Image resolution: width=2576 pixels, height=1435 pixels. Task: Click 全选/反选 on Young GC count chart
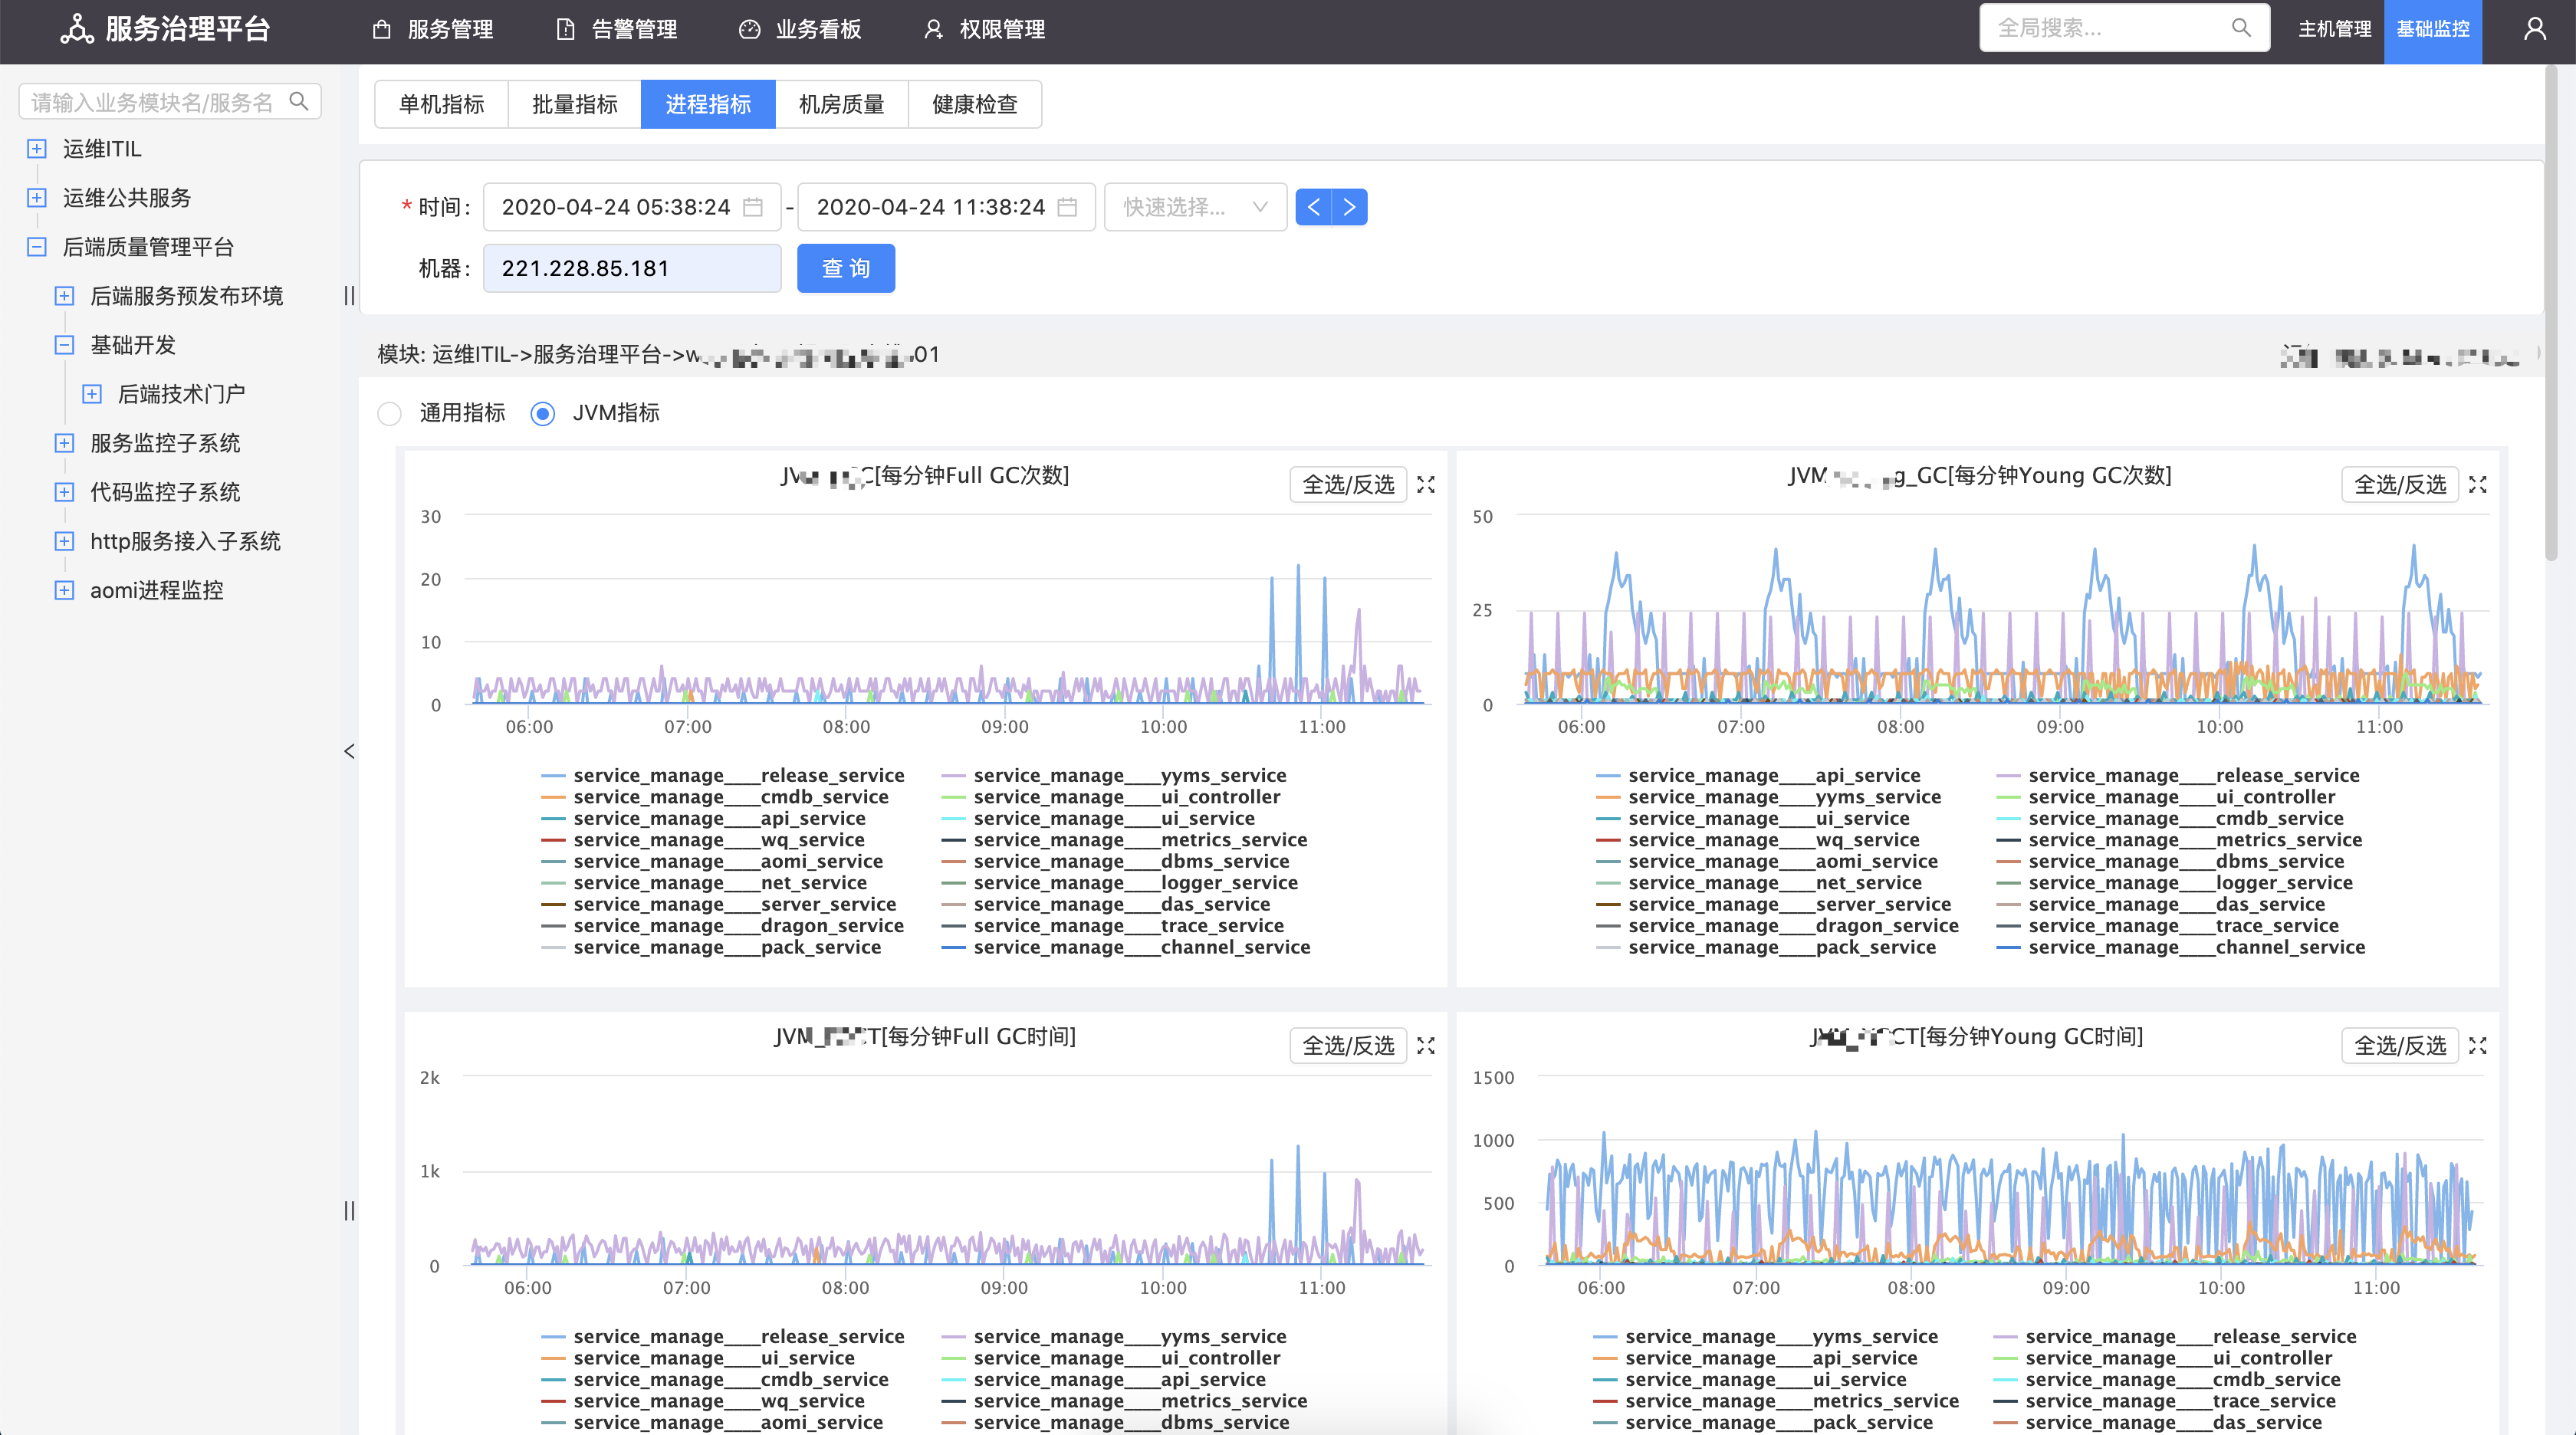pyautogui.click(x=2399, y=484)
